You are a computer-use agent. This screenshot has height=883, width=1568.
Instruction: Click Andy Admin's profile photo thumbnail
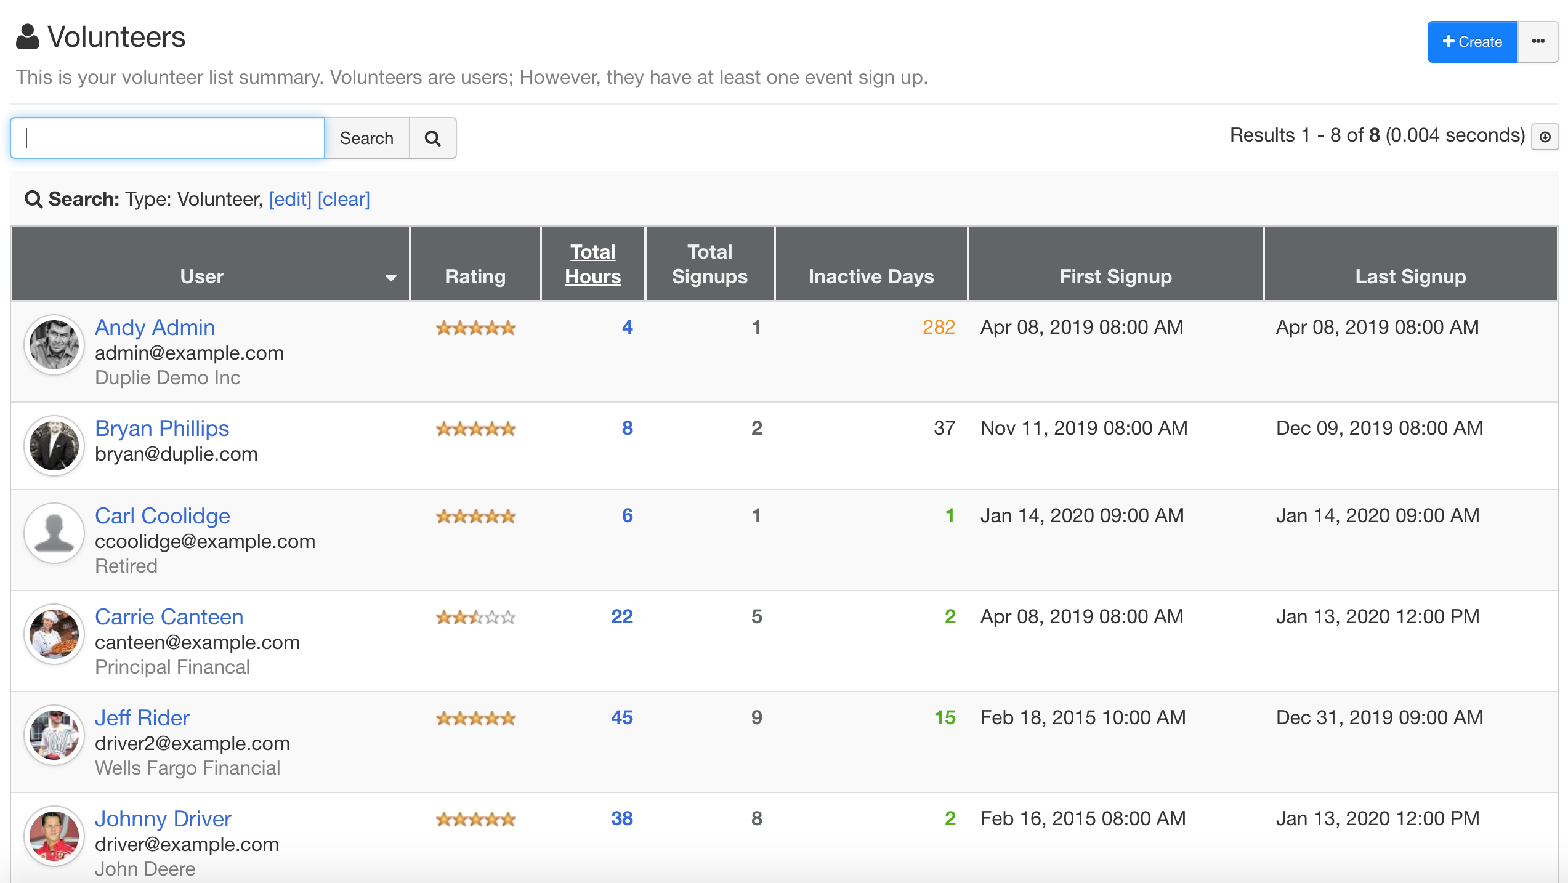point(54,345)
